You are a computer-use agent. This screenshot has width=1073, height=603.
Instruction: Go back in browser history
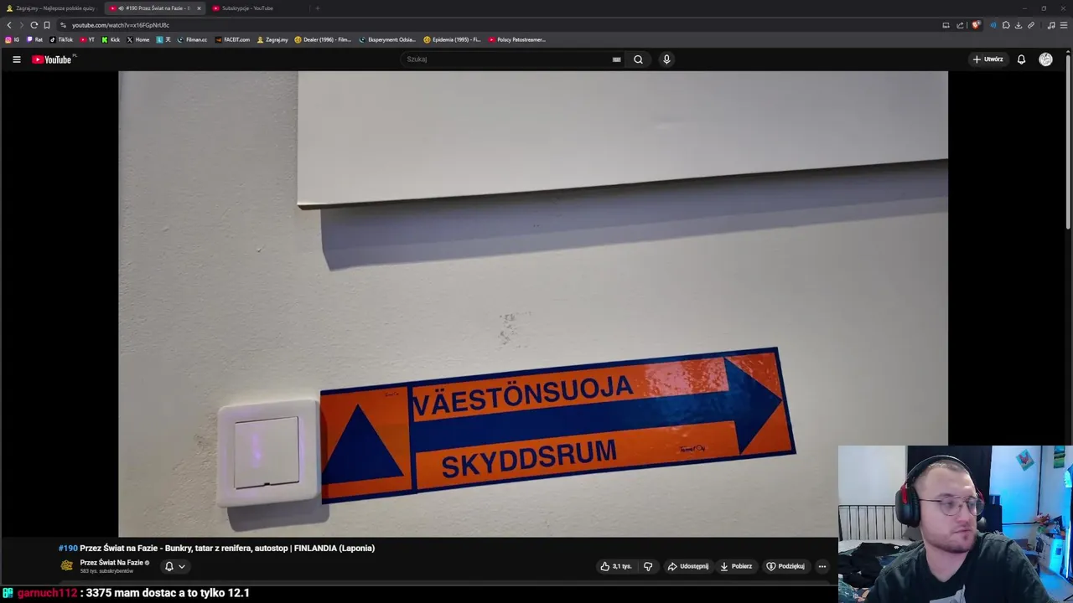(9, 25)
